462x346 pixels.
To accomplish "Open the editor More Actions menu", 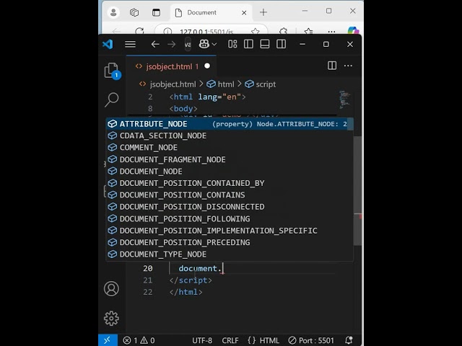I will [x=348, y=66].
